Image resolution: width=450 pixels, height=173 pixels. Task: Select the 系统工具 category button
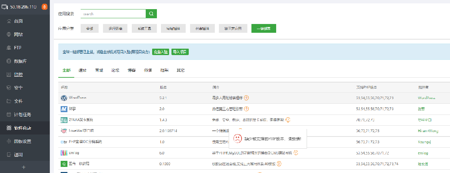[144, 29]
